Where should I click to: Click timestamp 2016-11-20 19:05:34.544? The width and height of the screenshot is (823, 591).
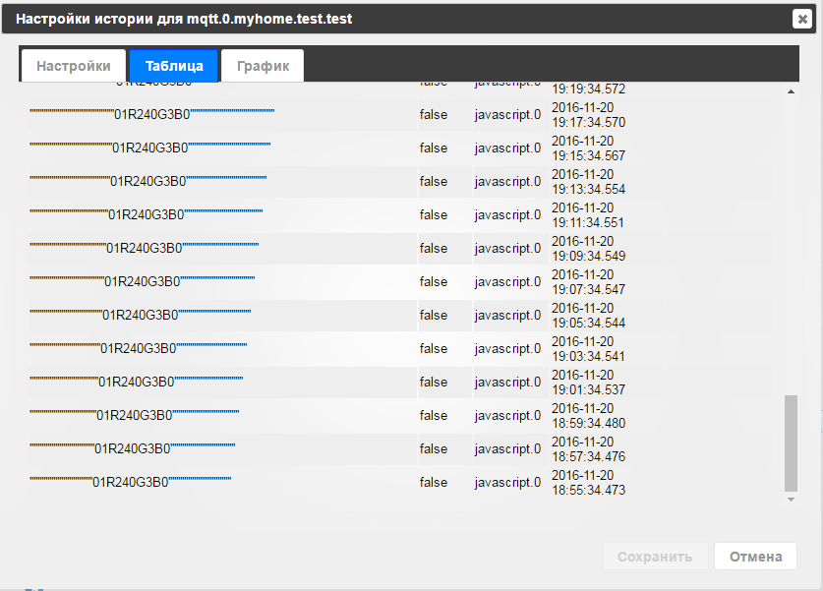tap(588, 316)
